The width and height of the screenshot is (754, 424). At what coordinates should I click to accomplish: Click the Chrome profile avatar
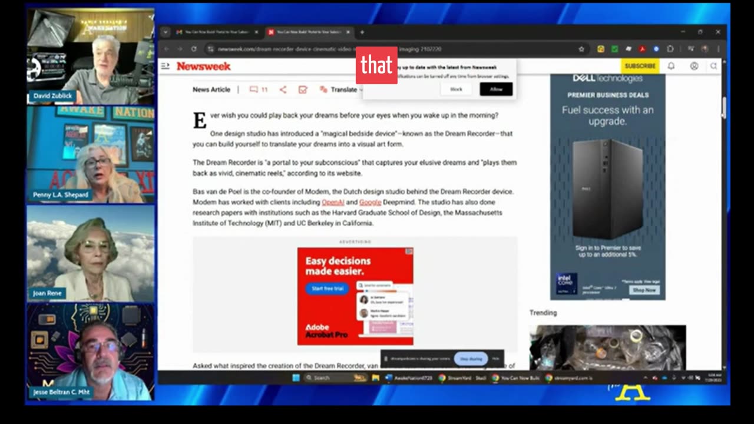(x=705, y=49)
